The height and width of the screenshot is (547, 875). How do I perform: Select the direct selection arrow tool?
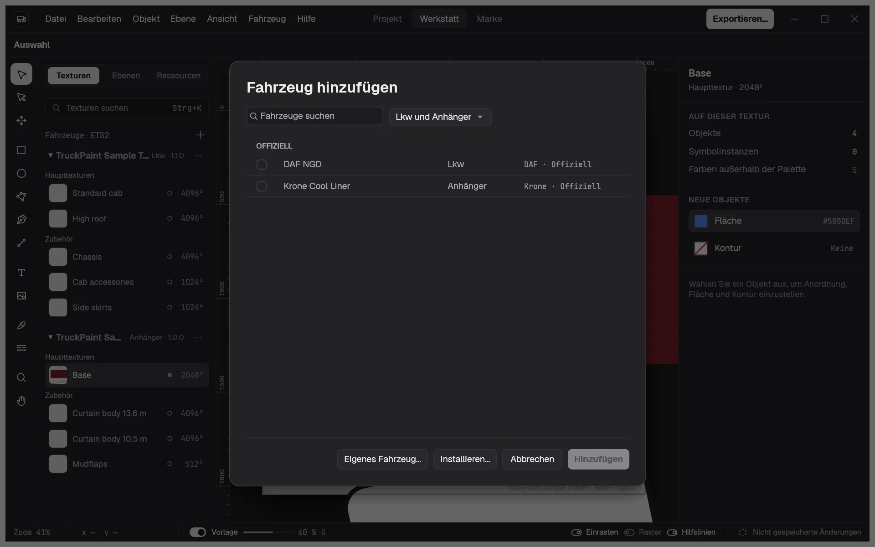[21, 97]
